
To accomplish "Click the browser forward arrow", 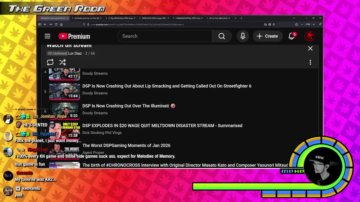I will pos(51,24).
